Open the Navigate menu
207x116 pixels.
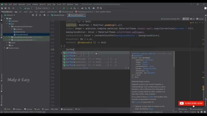[x=22, y=4]
